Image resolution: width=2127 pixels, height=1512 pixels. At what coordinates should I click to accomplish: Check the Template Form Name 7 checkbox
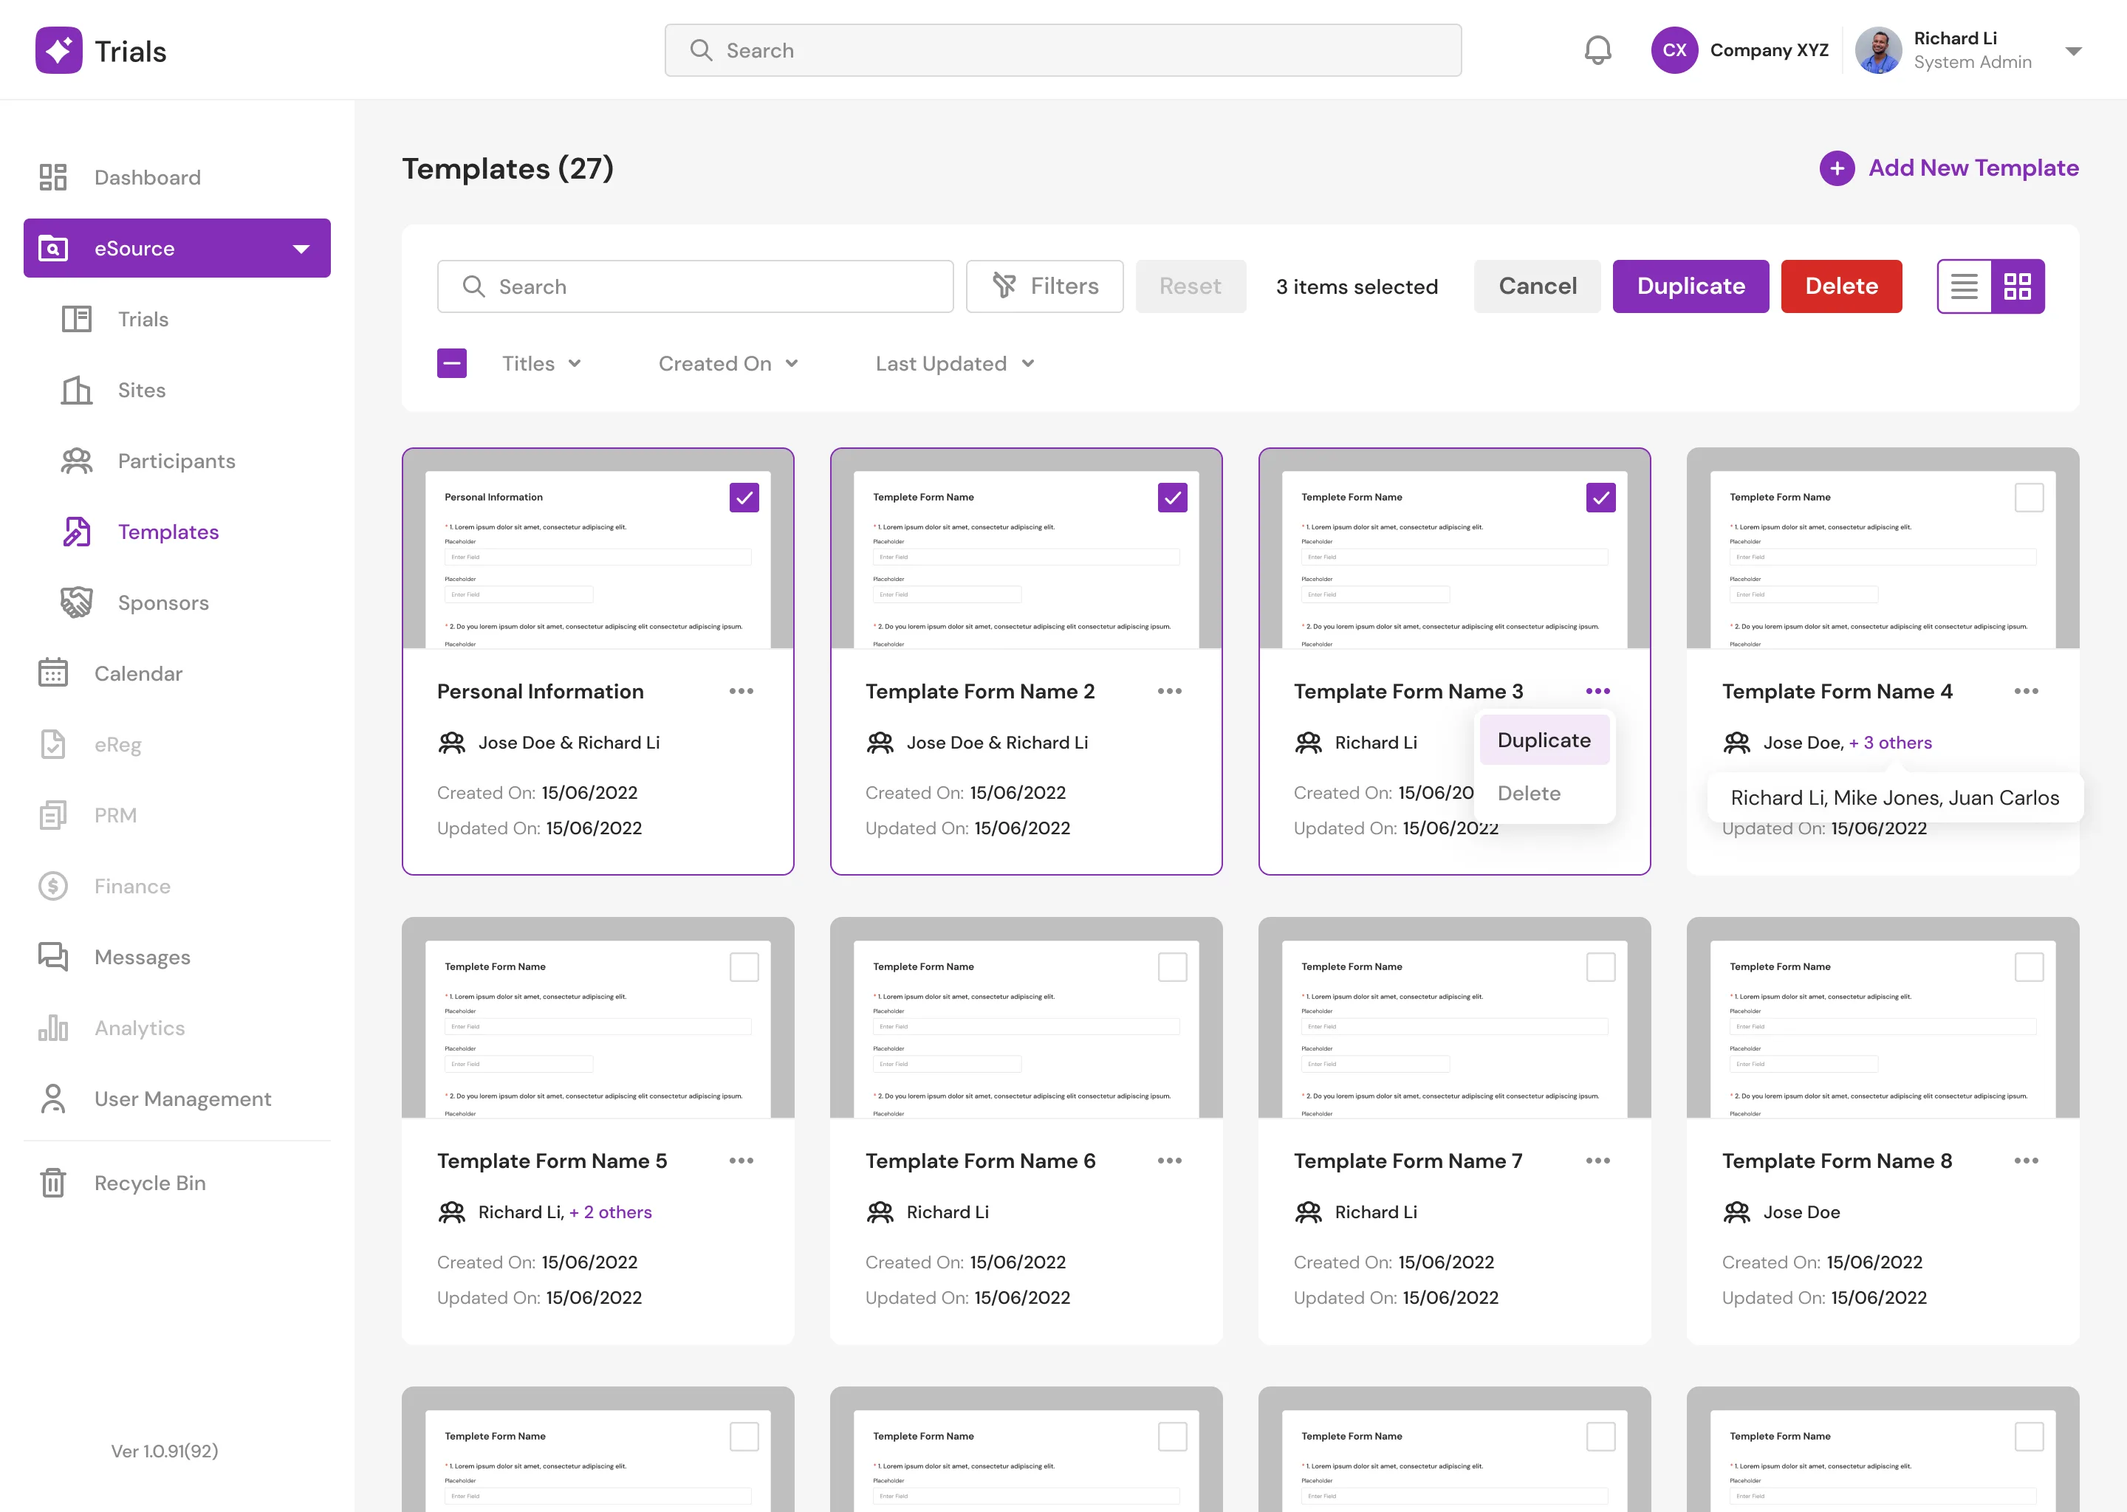[1601, 967]
